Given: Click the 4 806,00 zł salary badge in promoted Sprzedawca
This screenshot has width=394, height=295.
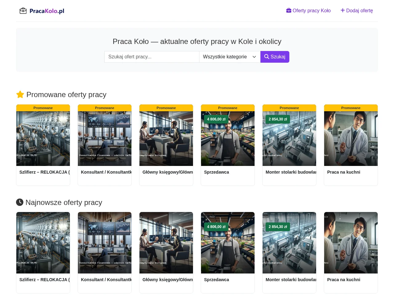Looking at the screenshot, I should [x=216, y=119].
